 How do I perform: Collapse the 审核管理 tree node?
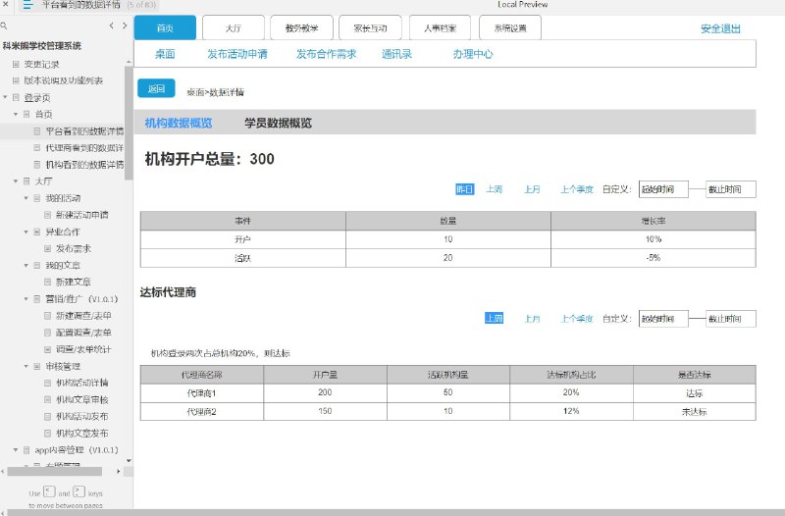pos(26,366)
